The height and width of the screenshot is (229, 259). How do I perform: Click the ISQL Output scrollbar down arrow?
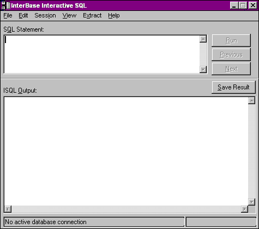[252, 202]
